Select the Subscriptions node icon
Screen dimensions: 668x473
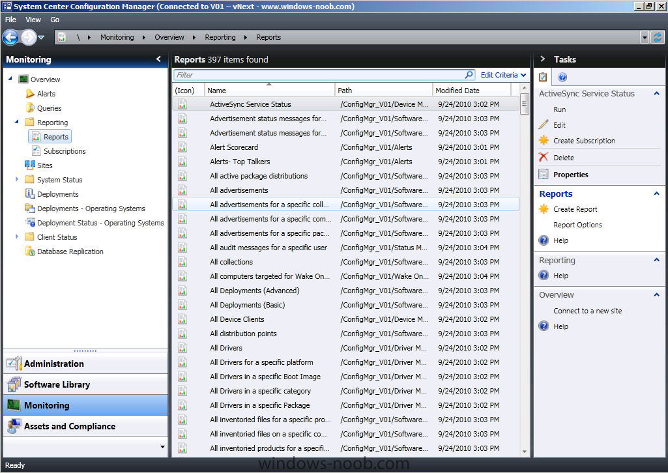(36, 150)
